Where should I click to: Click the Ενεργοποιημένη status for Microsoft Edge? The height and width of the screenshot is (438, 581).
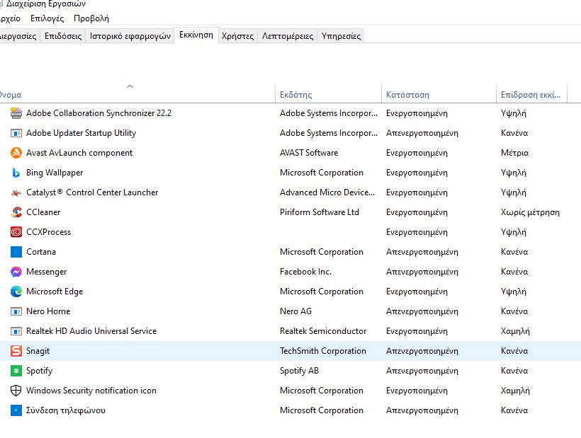tap(417, 292)
